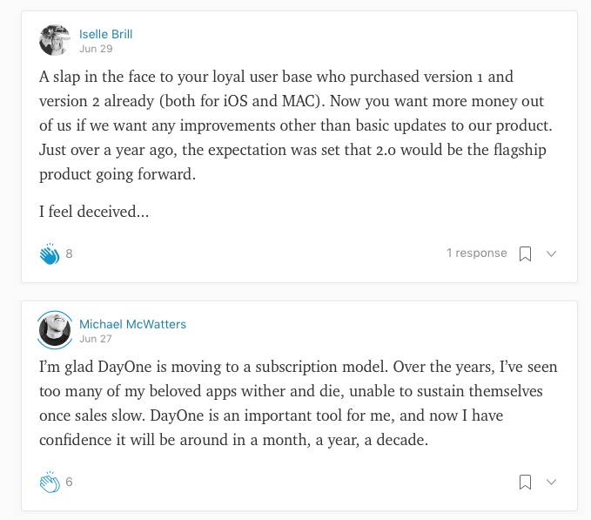Open the Michael McWatters author name link

pos(132,324)
